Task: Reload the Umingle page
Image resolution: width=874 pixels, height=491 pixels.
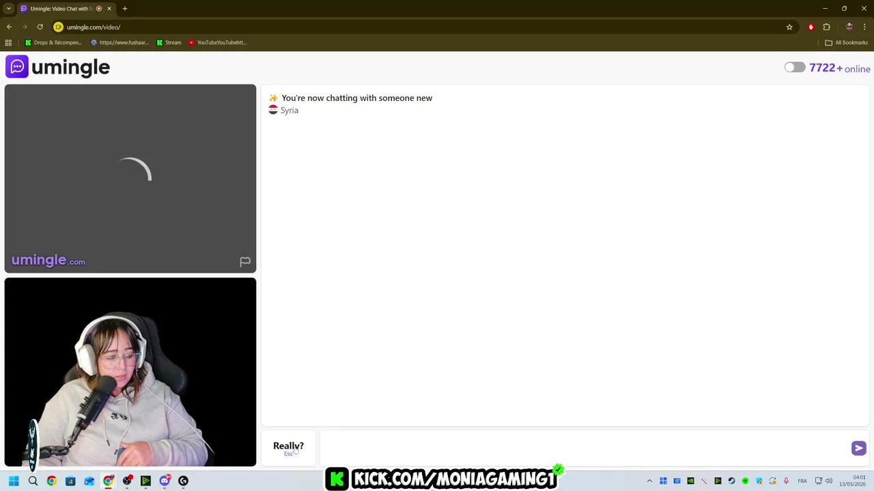Action: pyautogui.click(x=40, y=27)
